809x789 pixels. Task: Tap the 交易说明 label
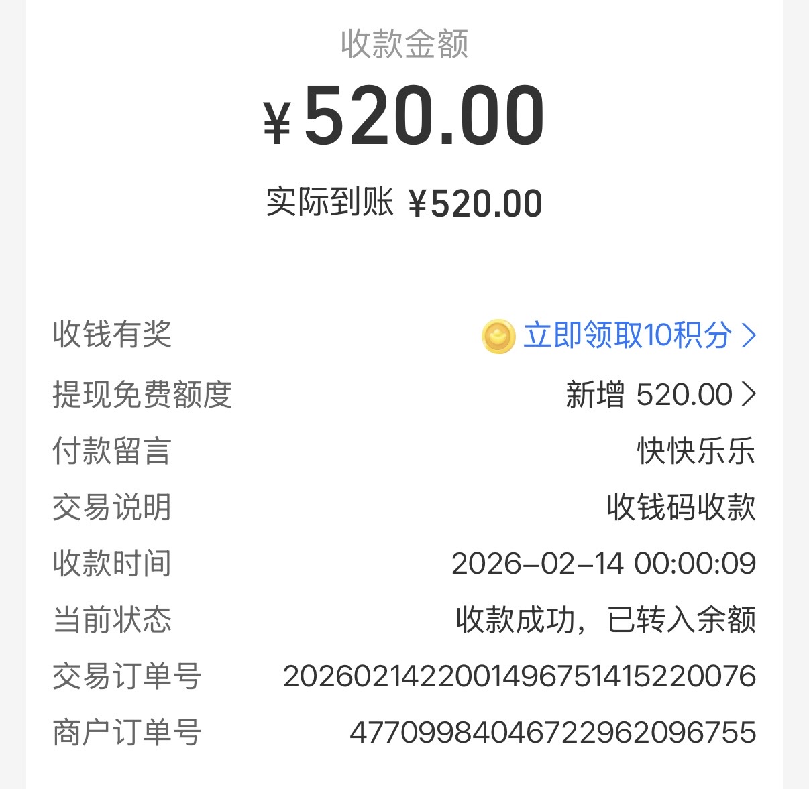112,507
